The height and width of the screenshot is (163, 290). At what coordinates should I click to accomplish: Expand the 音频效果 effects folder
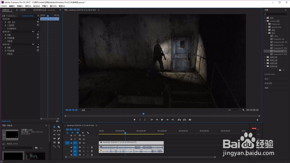(x=265, y=57)
